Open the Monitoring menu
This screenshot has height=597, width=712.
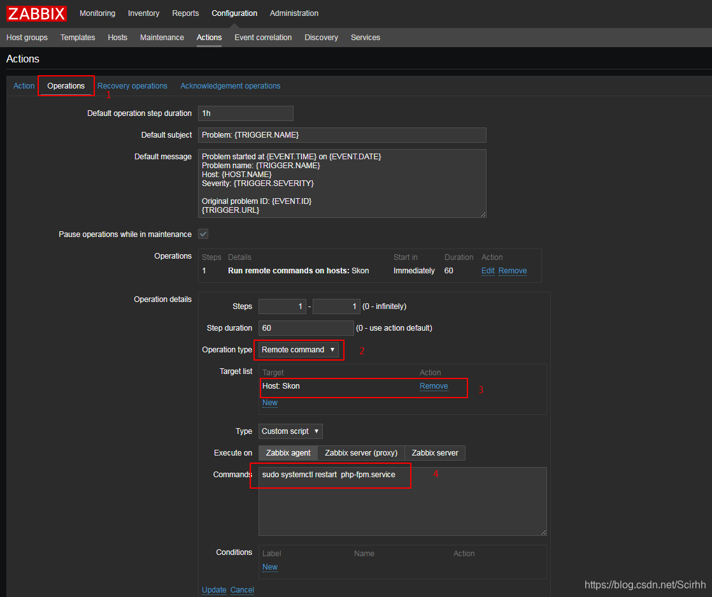click(97, 13)
